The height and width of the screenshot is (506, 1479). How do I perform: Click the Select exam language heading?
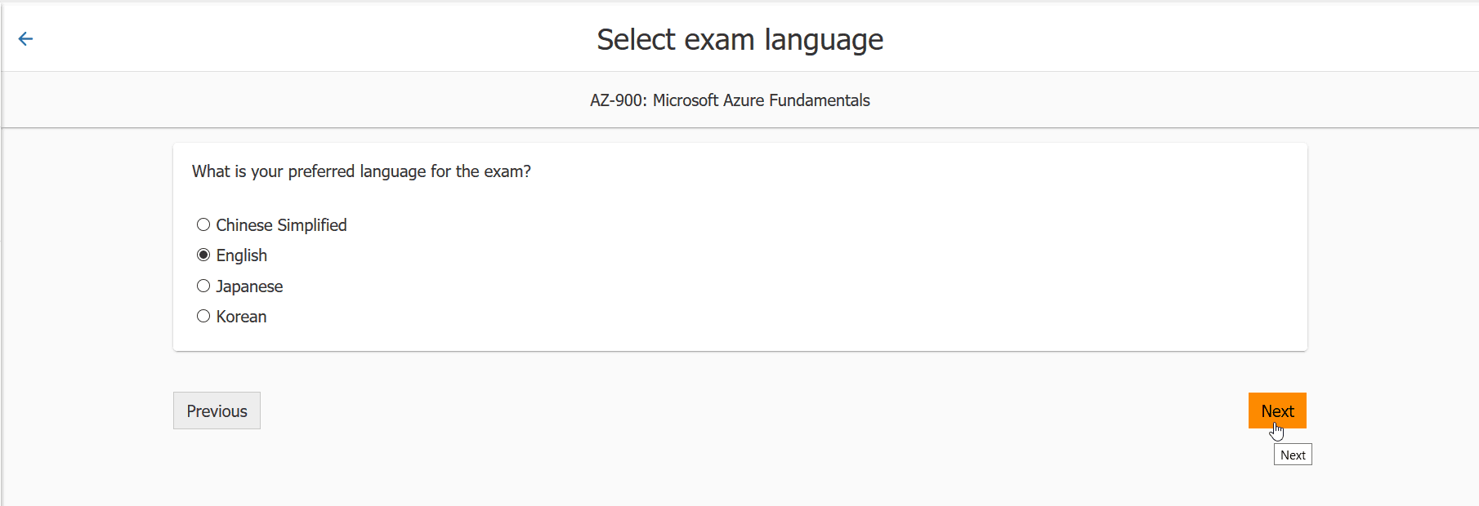(x=739, y=38)
